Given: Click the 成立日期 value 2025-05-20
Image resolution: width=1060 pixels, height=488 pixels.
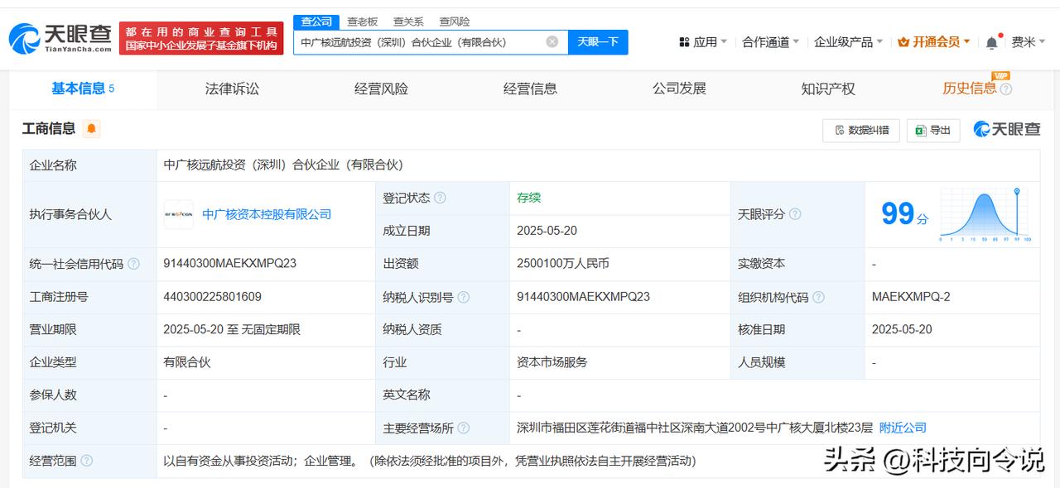Looking at the screenshot, I should (547, 231).
